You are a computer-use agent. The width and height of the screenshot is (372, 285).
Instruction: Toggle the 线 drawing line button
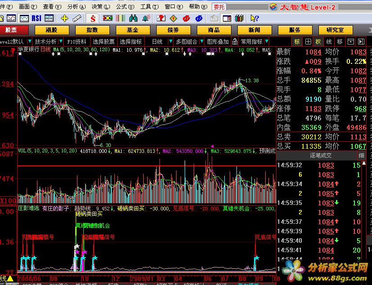click(329, 42)
